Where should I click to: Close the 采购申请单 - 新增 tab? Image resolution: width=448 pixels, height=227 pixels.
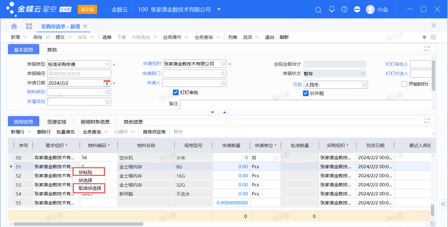click(x=85, y=26)
